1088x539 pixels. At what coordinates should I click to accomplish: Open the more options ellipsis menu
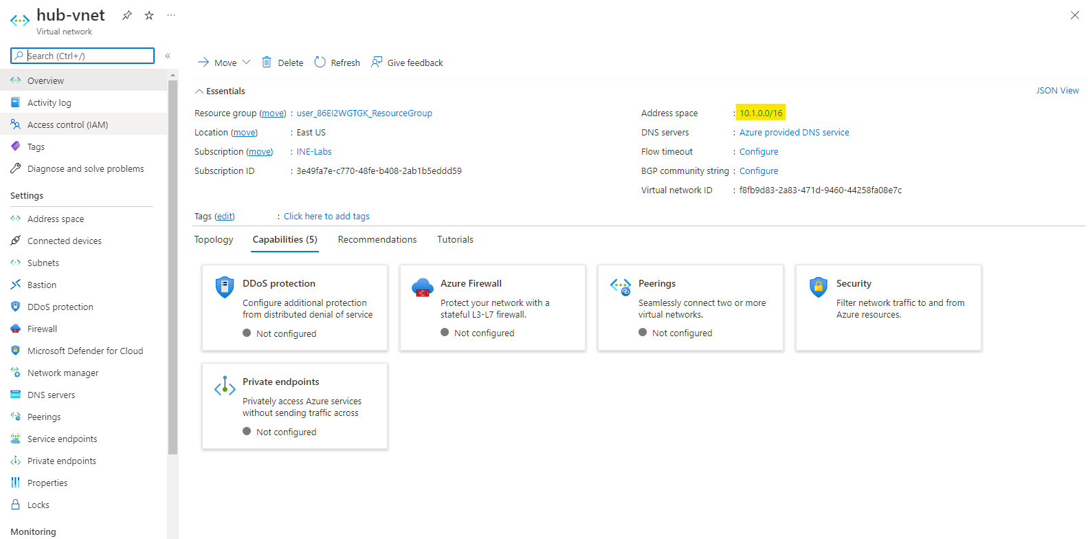[x=171, y=15]
